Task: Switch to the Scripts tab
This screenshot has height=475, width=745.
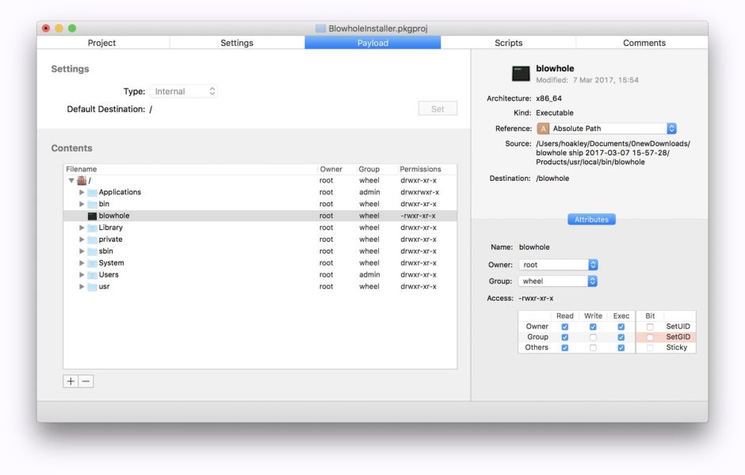Action: click(x=508, y=42)
